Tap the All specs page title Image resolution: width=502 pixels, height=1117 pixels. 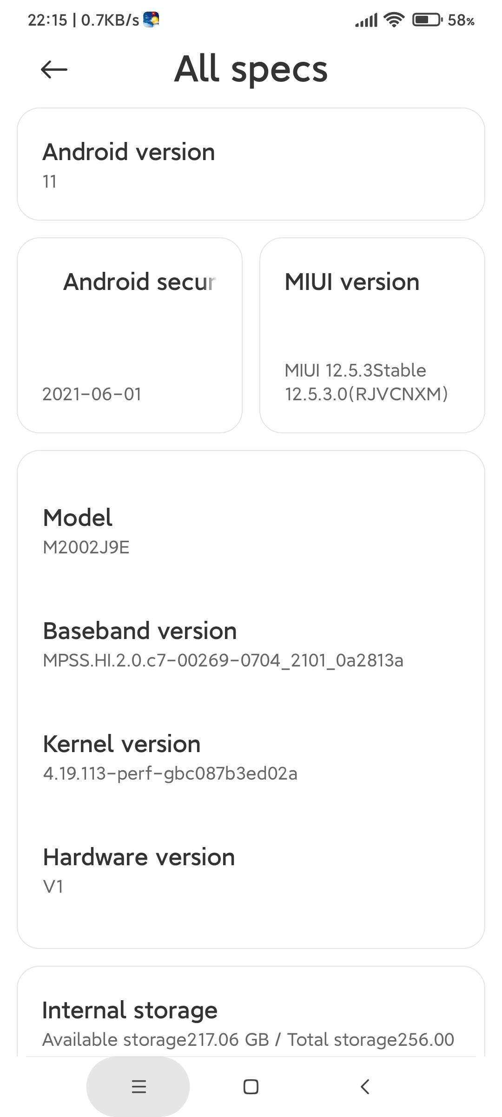click(x=251, y=69)
